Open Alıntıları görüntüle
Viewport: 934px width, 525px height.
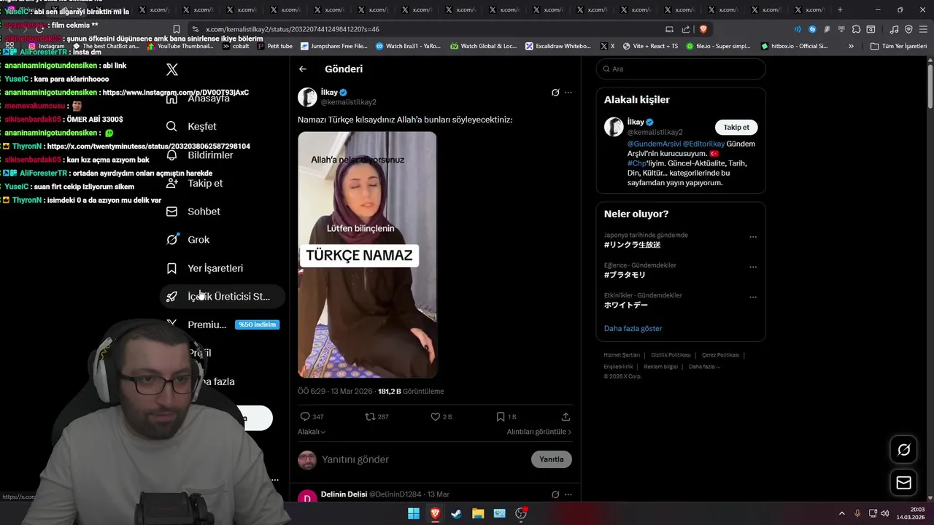(539, 432)
